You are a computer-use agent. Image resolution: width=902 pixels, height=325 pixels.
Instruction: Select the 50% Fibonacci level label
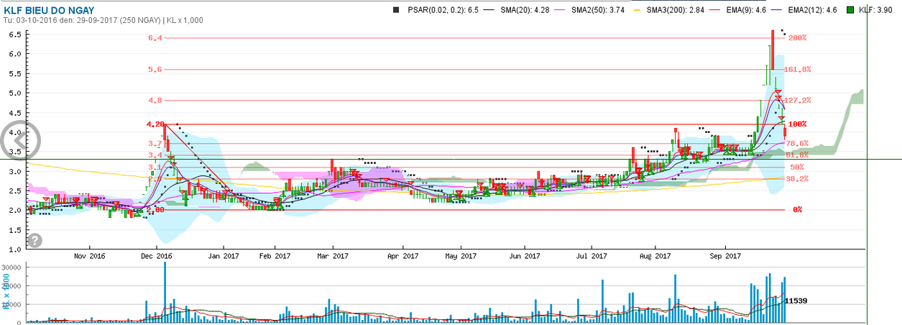(796, 167)
